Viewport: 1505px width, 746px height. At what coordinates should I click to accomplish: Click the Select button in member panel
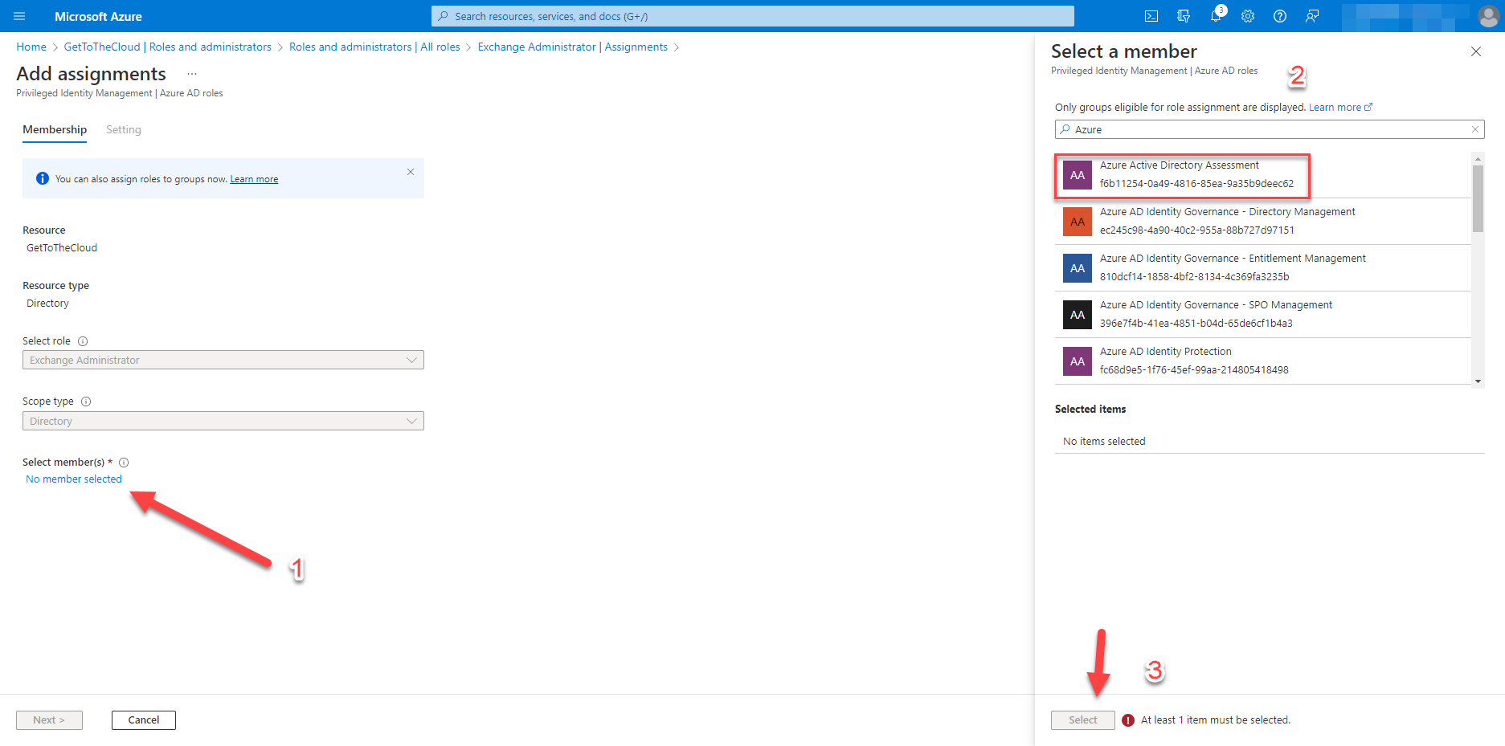(1083, 720)
